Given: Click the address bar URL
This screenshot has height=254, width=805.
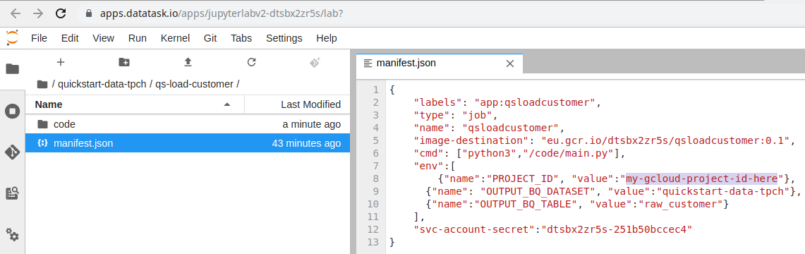Looking at the screenshot, I should (222, 13).
